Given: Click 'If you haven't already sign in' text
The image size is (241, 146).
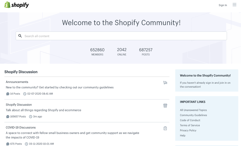Looking at the screenshot, I should pyautogui.click(x=205, y=85).
